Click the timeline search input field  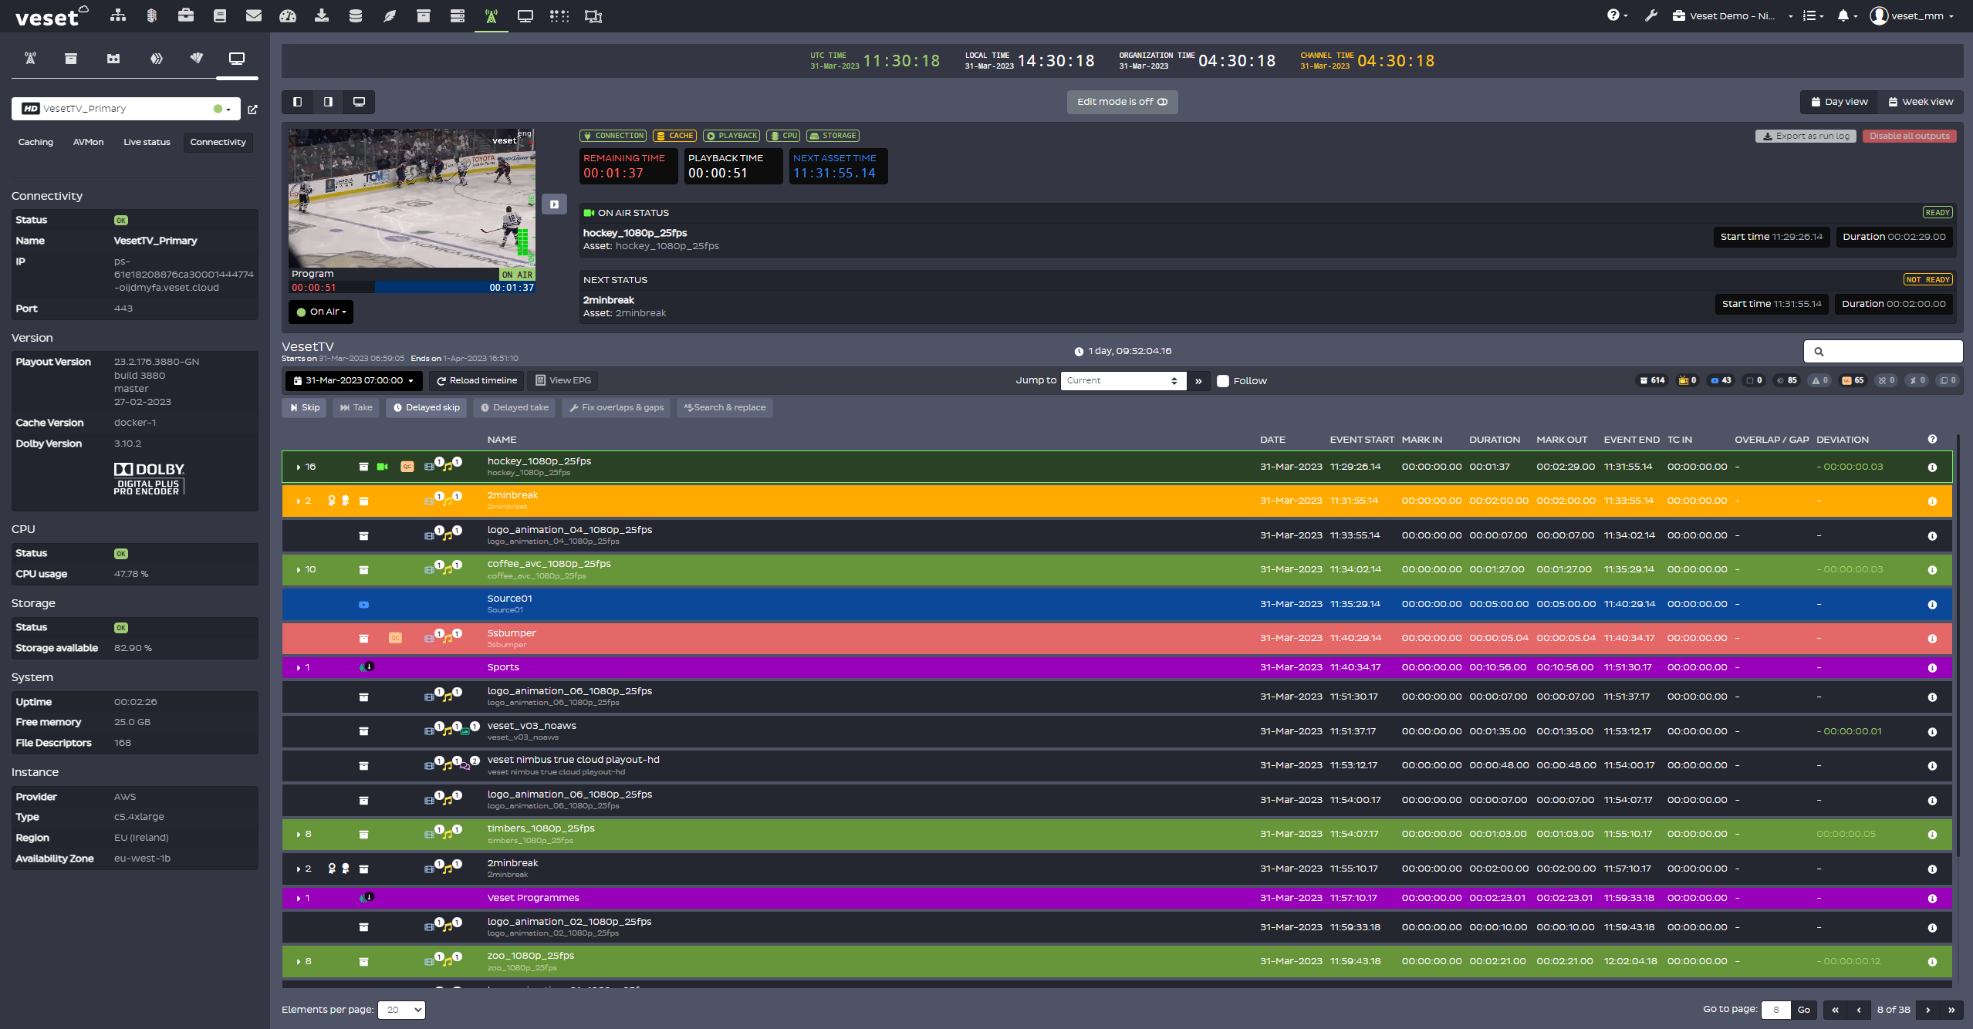[x=1883, y=352]
